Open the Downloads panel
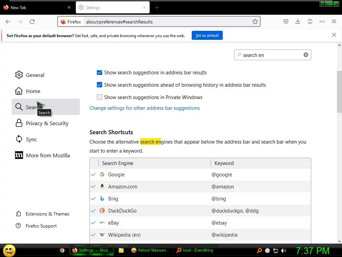The width and height of the screenshot is (342, 257). point(298,21)
